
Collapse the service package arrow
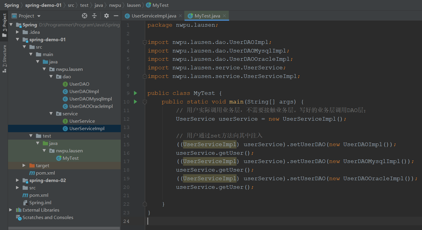[x=51, y=114]
